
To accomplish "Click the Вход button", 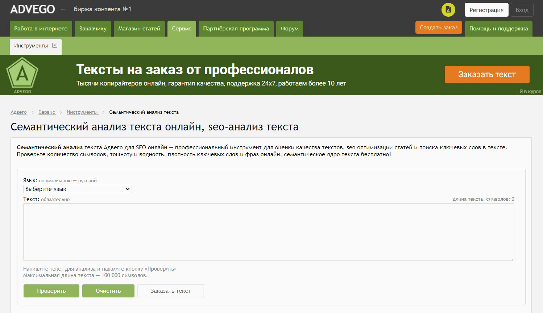I will pos(522,10).
